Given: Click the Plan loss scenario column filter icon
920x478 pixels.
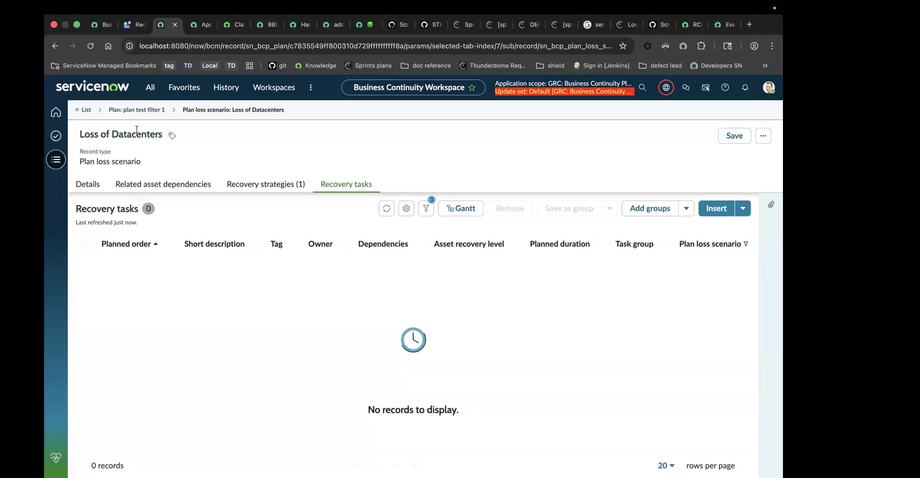Looking at the screenshot, I should point(746,244).
